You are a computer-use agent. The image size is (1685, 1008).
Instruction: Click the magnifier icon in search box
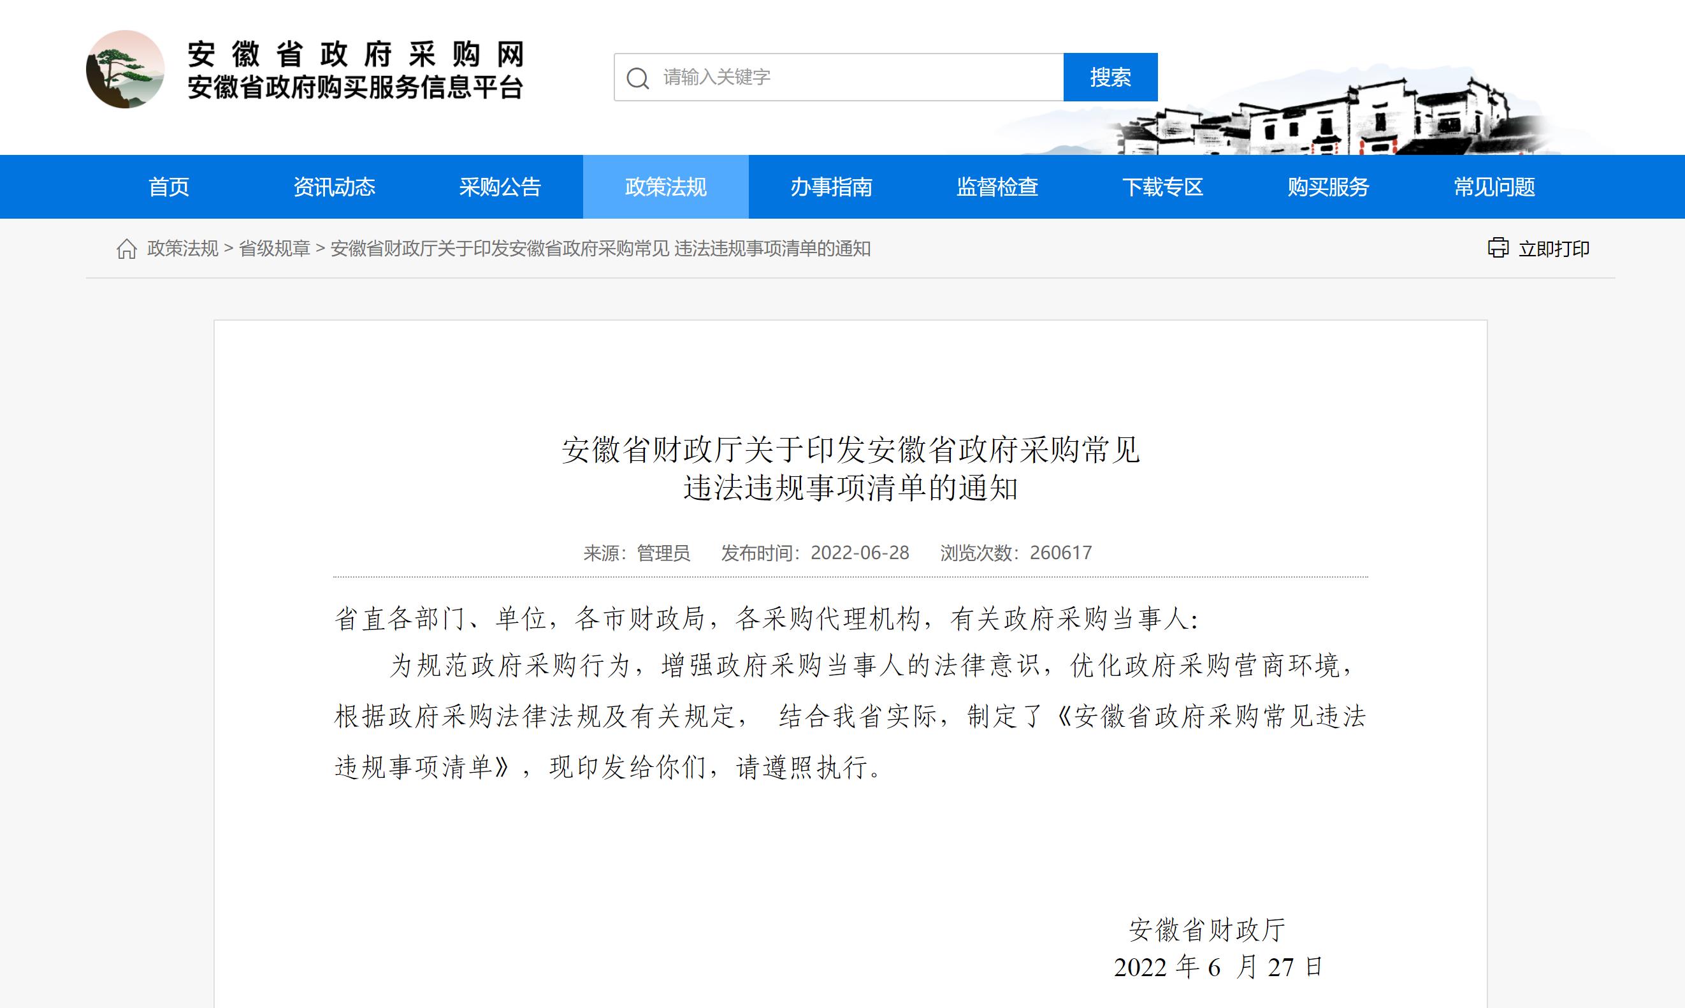[637, 78]
